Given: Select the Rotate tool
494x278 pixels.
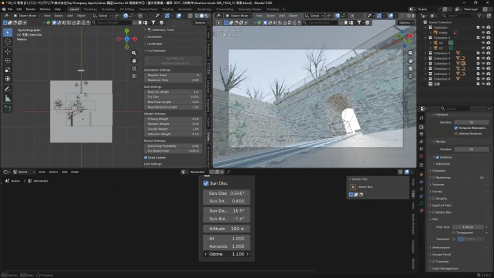Looking at the screenshot, I should (8, 61).
